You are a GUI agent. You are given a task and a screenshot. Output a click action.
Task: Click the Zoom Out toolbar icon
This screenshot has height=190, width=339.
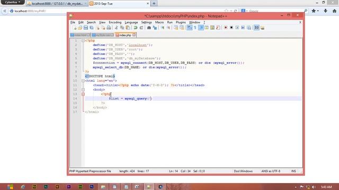click(168, 28)
